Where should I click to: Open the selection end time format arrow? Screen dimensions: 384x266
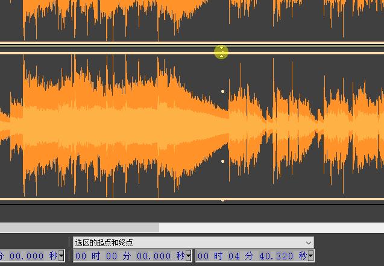click(311, 256)
